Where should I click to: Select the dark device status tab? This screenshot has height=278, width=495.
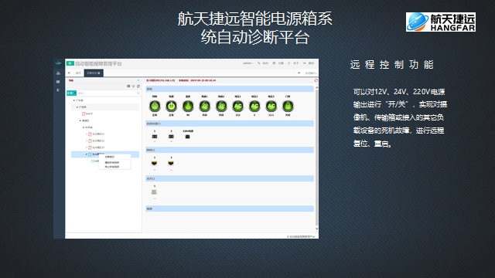tap(94, 73)
